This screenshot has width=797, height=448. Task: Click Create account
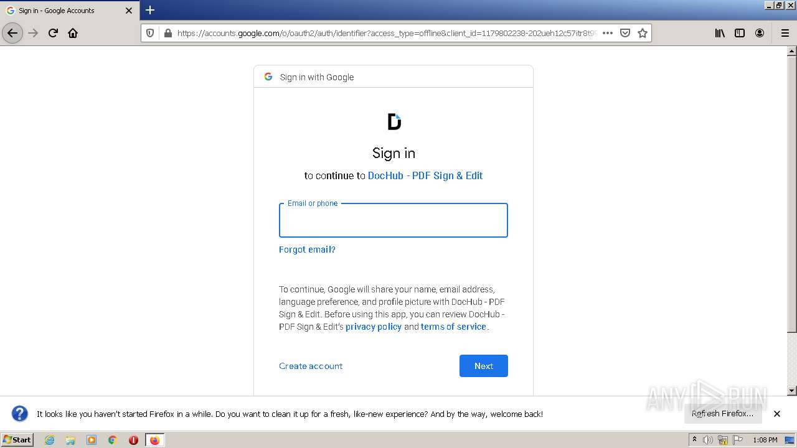(x=311, y=366)
